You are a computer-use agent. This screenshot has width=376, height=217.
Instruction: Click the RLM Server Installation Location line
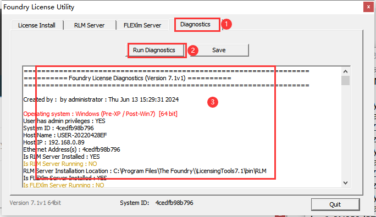145,171
